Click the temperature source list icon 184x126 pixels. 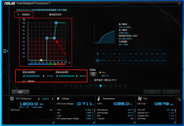tap(93, 74)
